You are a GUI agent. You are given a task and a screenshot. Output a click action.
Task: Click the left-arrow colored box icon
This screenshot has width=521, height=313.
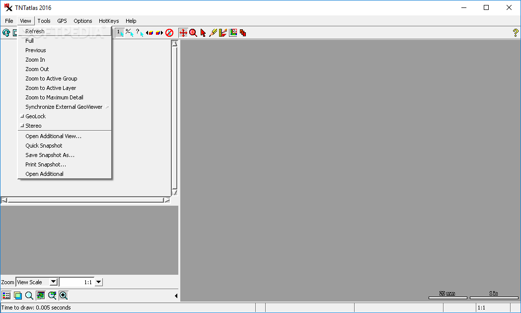click(149, 33)
